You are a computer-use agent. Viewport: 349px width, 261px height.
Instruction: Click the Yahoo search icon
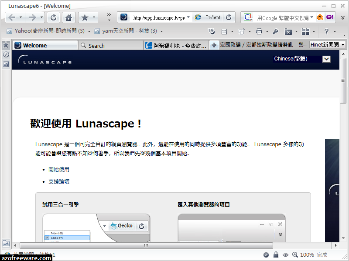[x=330, y=17]
